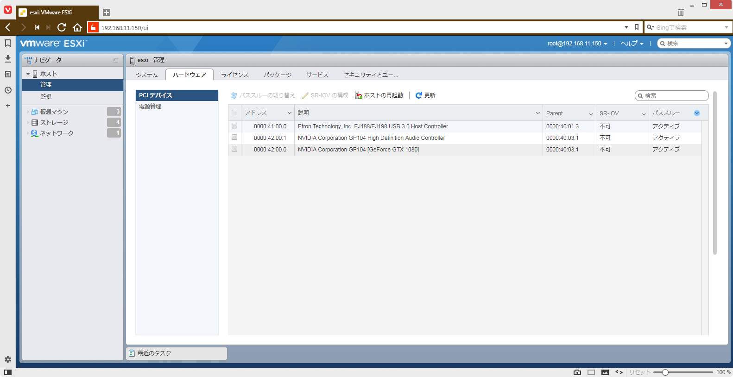Click the tab tiling icon in status bar
The width and height of the screenshot is (733, 377).
pos(591,372)
